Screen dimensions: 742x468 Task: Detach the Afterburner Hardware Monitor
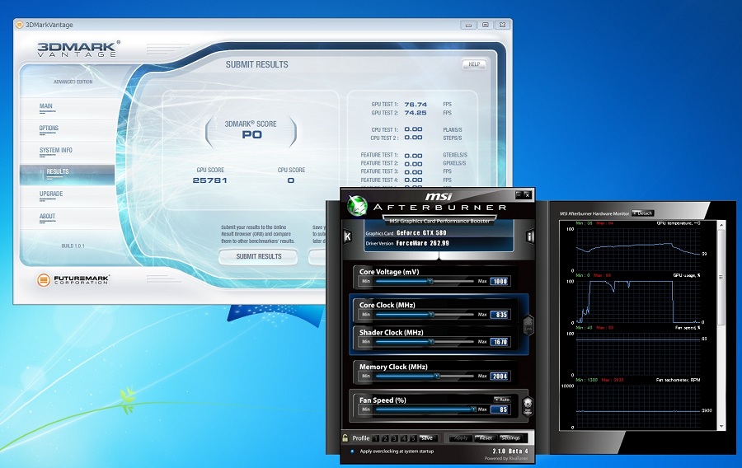pos(642,213)
